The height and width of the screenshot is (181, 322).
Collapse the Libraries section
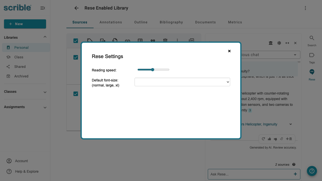45,37
